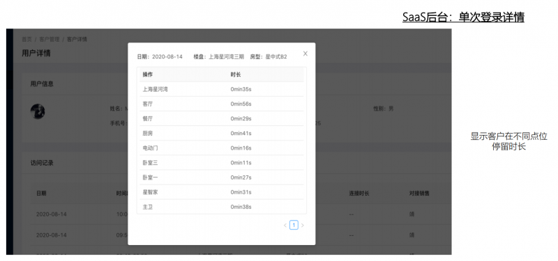The height and width of the screenshot is (261, 558).
Task: Click the user avatar picture
Action: (x=38, y=111)
